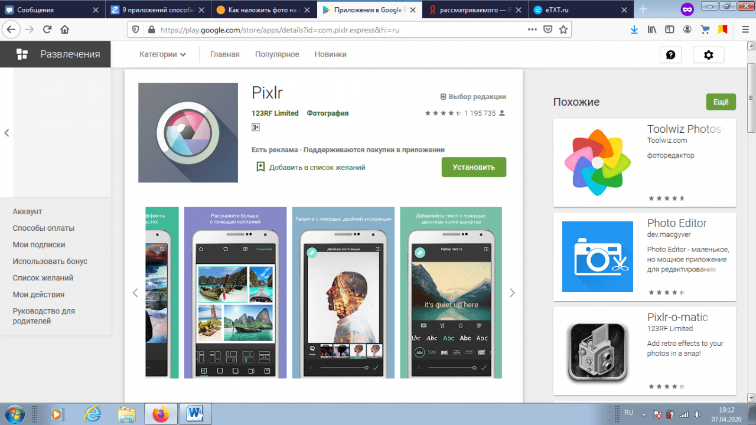Open the double exposure screenshot thumbnail
The width and height of the screenshot is (756, 425).
pyautogui.click(x=343, y=293)
